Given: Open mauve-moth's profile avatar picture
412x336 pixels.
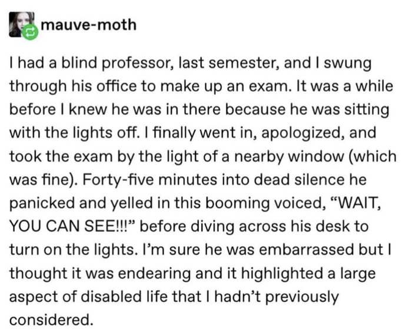Looking at the screenshot, I should [x=21, y=25].
